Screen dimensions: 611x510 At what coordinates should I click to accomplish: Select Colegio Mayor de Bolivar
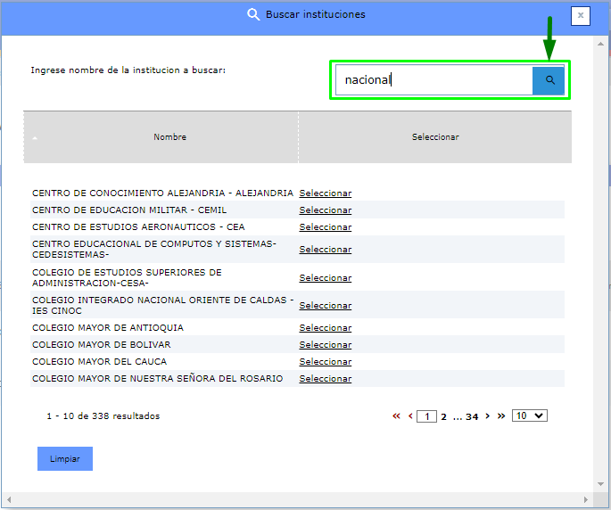coord(325,345)
